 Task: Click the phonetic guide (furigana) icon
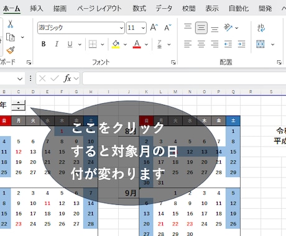point(159,44)
